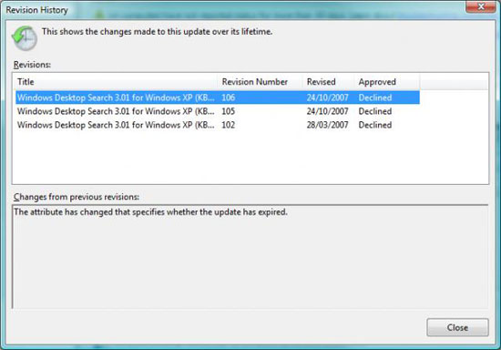Click Declined status in row 106

click(375, 98)
